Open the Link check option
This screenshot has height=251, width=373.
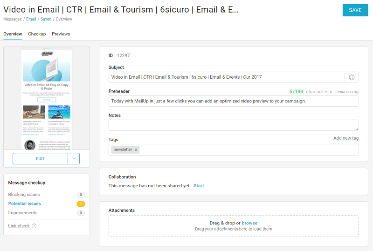coord(19,226)
